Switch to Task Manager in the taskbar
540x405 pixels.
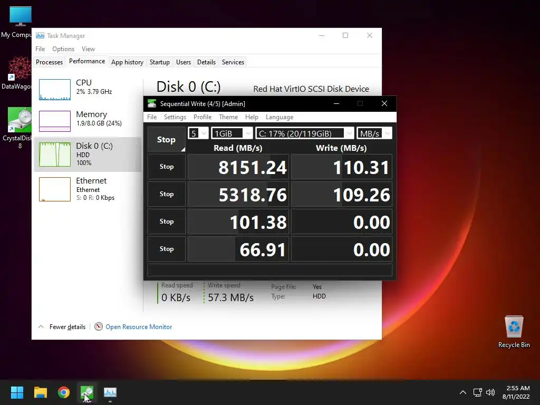[110, 392]
